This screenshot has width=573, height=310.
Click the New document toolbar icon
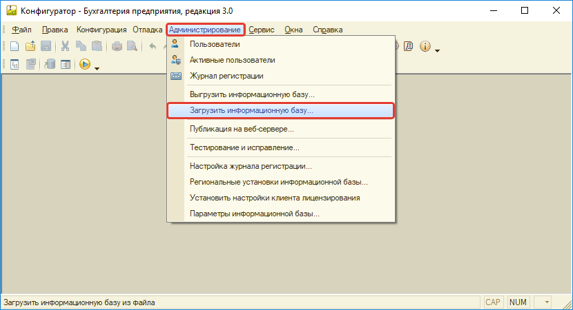[14, 46]
